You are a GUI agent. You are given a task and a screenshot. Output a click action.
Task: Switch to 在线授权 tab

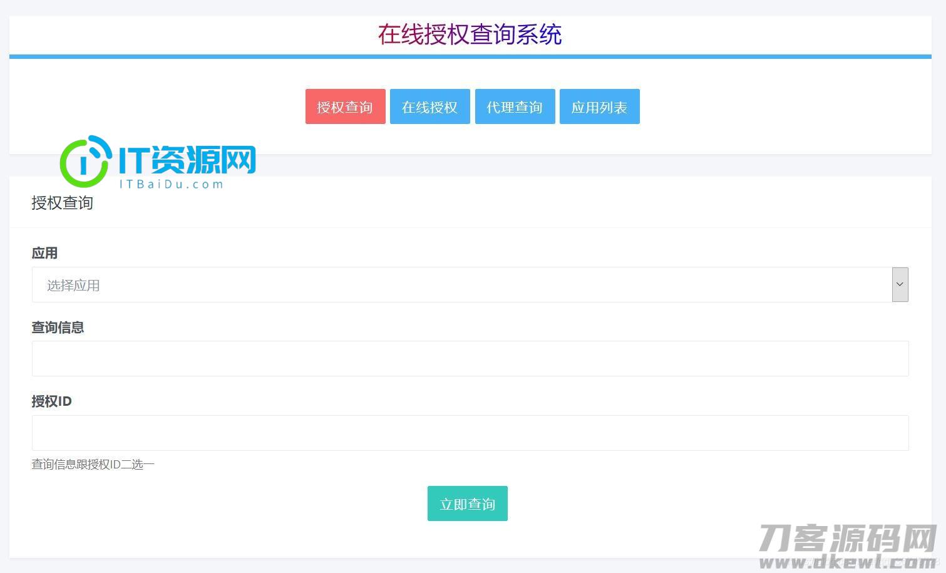429,106
